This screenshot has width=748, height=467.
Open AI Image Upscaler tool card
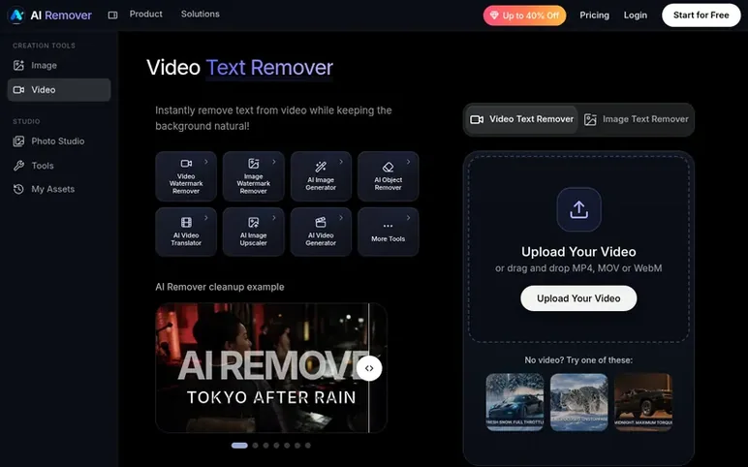253,232
